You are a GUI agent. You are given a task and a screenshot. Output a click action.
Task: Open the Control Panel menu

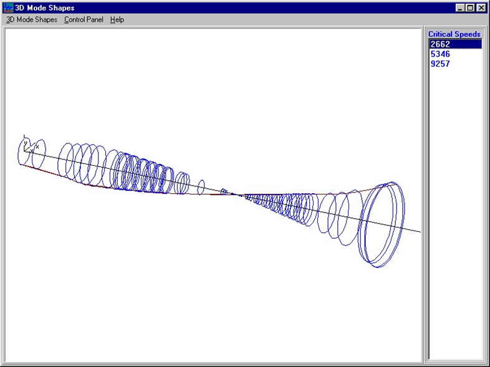click(x=84, y=20)
